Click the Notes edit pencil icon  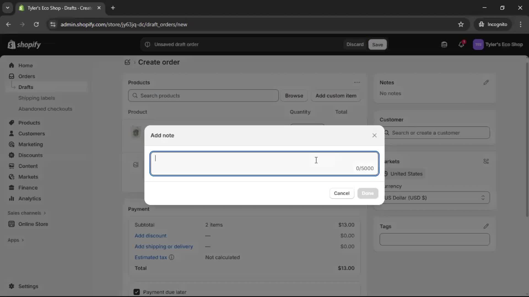point(486,82)
